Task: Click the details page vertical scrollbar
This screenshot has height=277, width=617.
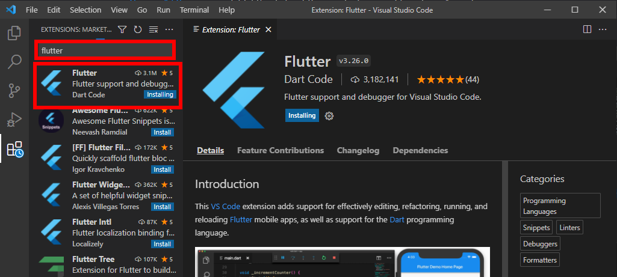Action: tap(504, 219)
